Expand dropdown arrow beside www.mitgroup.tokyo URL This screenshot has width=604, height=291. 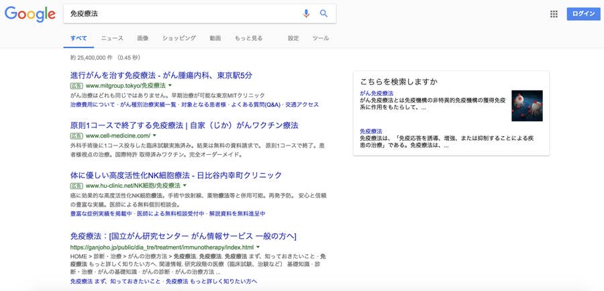click(170, 85)
